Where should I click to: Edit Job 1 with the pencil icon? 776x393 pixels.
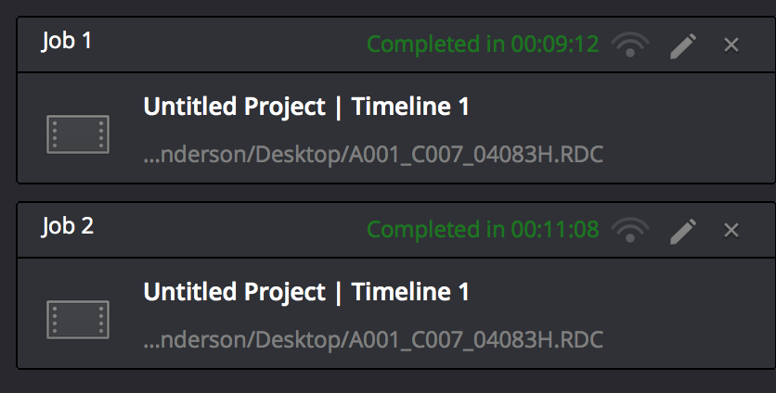(x=682, y=44)
